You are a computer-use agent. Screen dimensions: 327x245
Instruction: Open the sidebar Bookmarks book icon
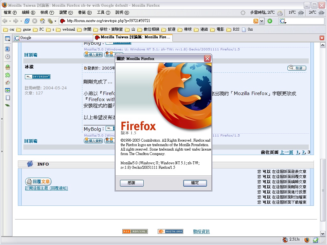click(x=7, y=49)
